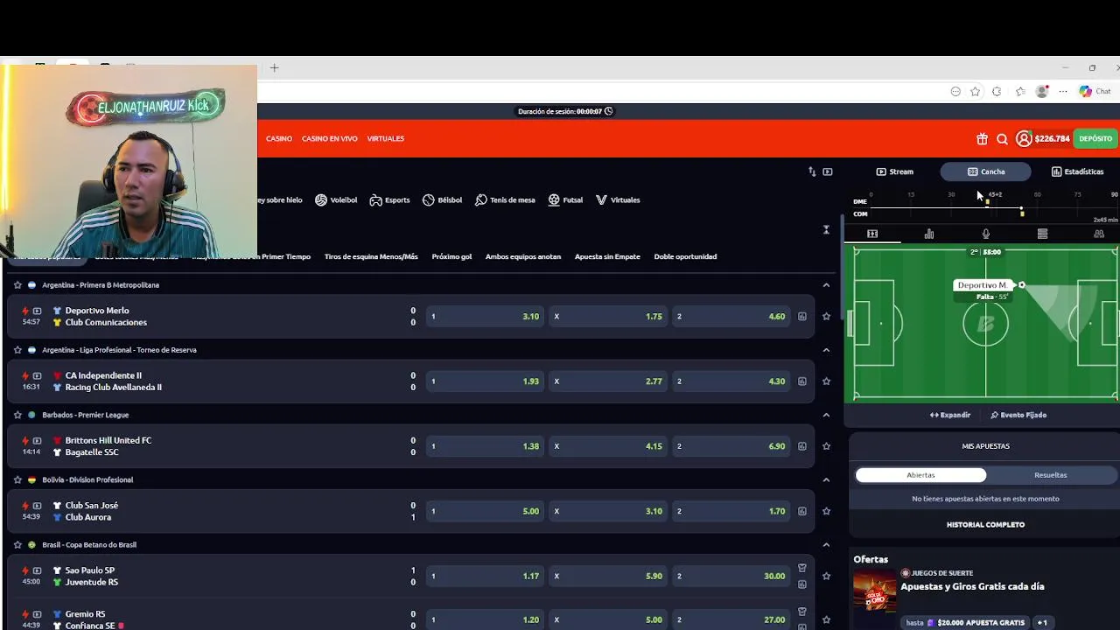Favorite the Sao Paulo SP match
The image size is (1120, 630).
(x=826, y=576)
